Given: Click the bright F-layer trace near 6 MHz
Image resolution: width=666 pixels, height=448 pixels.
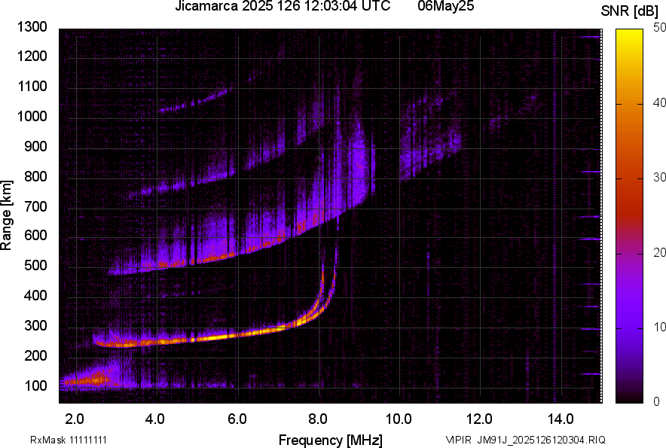Looking at the screenshot, I should 237,335.
